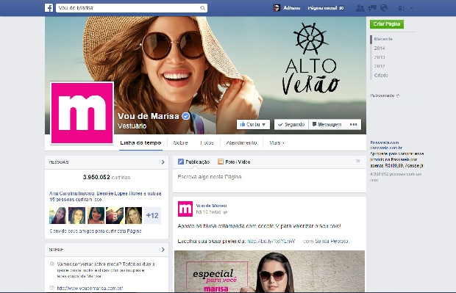Open first friend's photo thumbnail
The width and height of the screenshot is (456, 293).
(x=57, y=215)
